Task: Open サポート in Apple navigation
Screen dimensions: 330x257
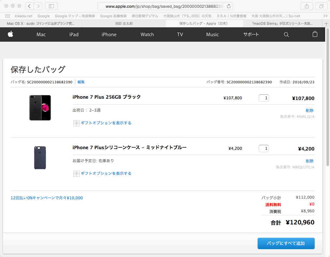Action: click(251, 35)
